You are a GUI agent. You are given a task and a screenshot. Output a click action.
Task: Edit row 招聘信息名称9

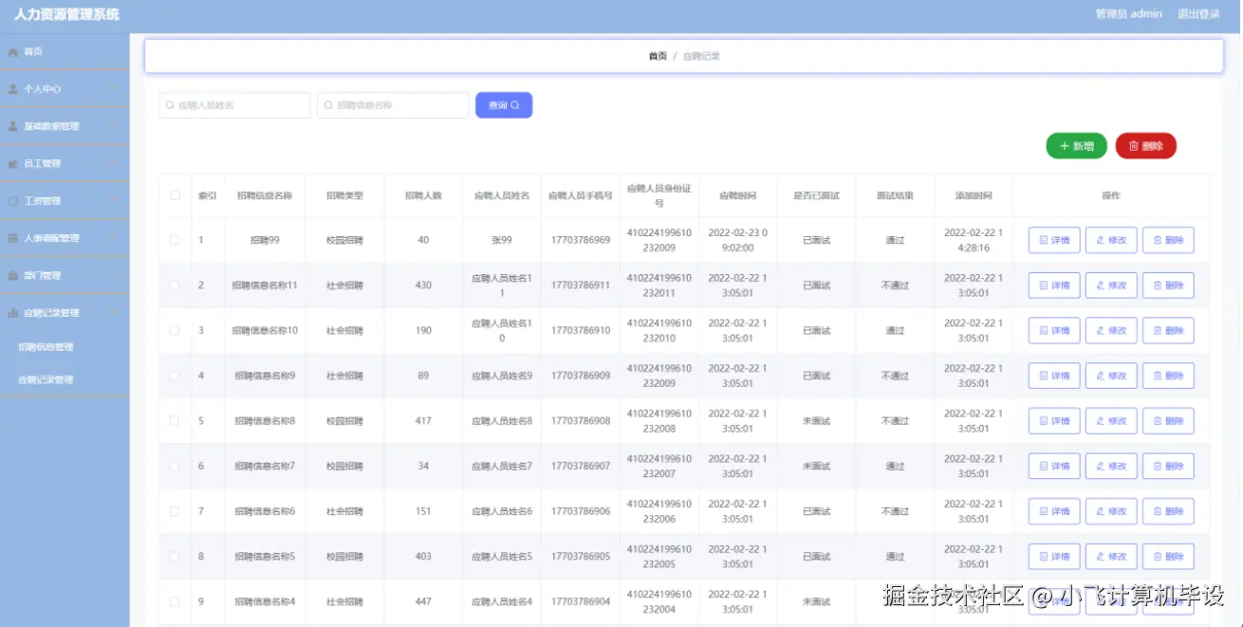tap(1111, 376)
